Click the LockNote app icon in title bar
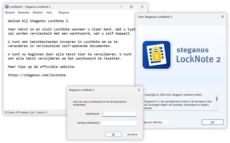 point(7,7)
